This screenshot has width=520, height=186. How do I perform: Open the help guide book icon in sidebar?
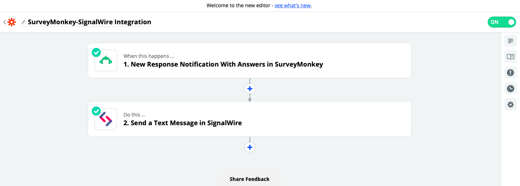(511, 56)
